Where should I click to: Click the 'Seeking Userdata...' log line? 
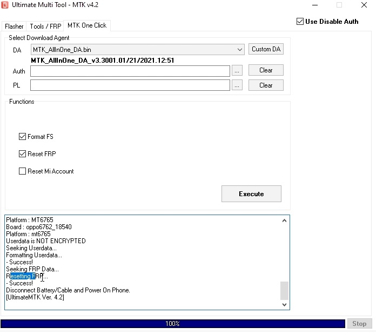(x=31, y=248)
